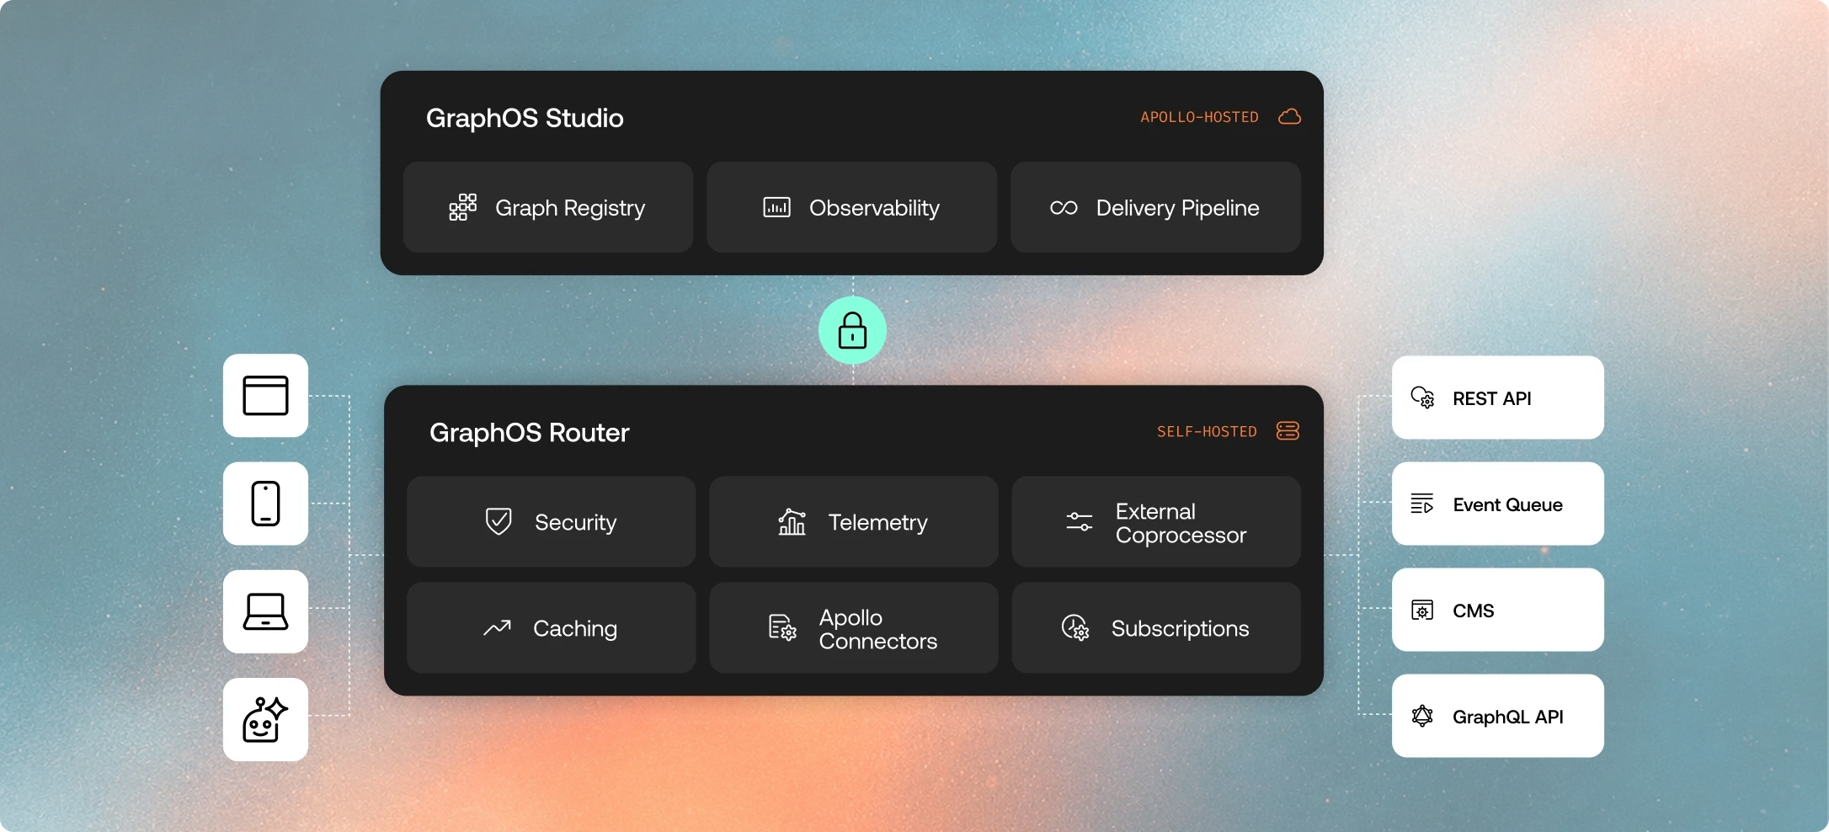Click the GraphOS Router heading
The height and width of the screenshot is (832, 1829).
point(529,432)
